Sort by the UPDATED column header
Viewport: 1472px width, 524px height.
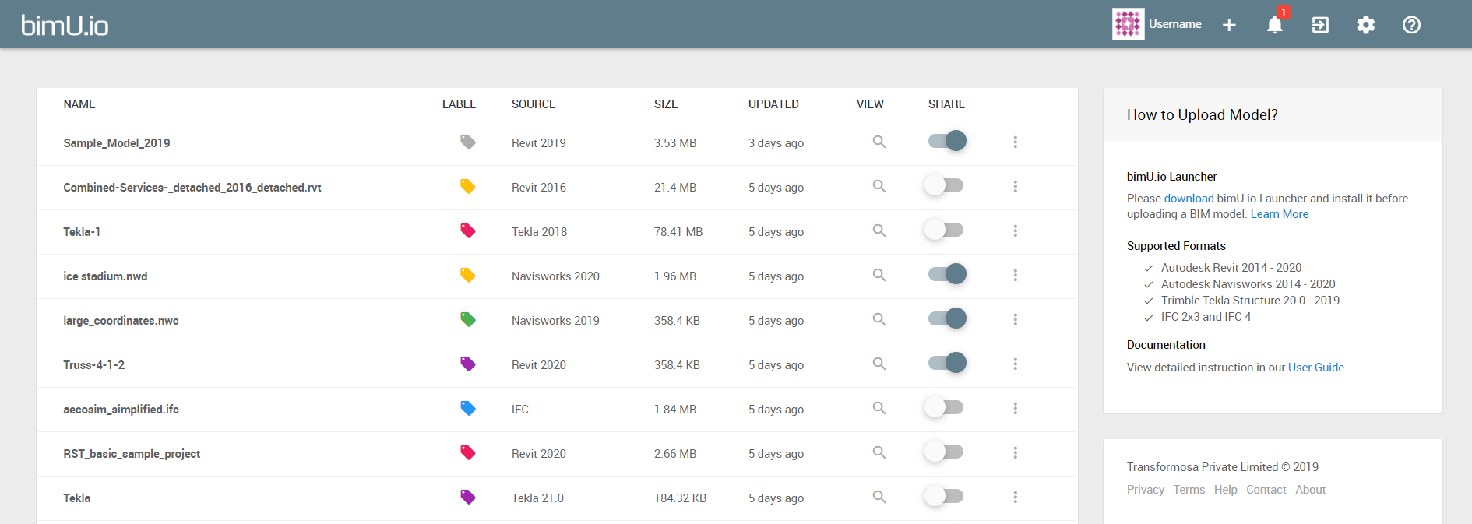tap(773, 104)
